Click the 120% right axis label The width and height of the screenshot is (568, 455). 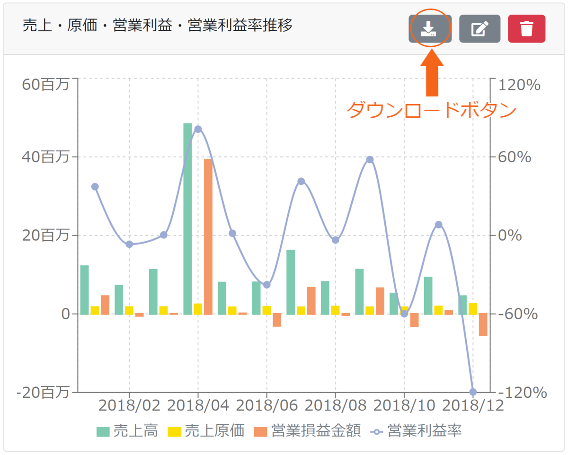[519, 85]
